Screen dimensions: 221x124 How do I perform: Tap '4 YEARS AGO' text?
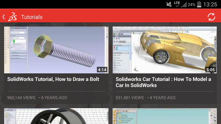pos(163,98)
